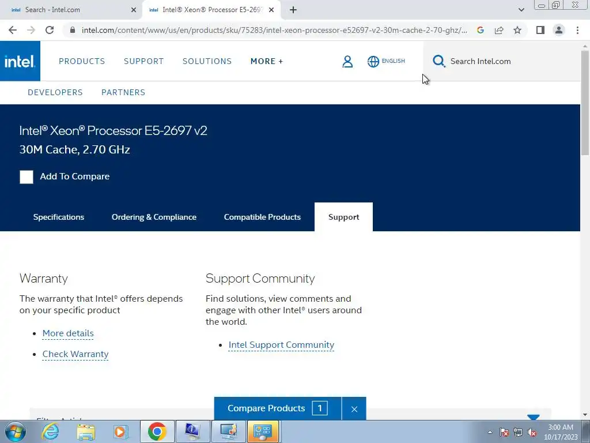590x443 pixels.
Task: Open the PRODUCTS menu
Action: 82,61
